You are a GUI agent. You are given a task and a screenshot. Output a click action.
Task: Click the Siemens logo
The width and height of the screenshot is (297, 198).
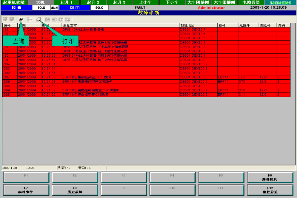[280, 3]
